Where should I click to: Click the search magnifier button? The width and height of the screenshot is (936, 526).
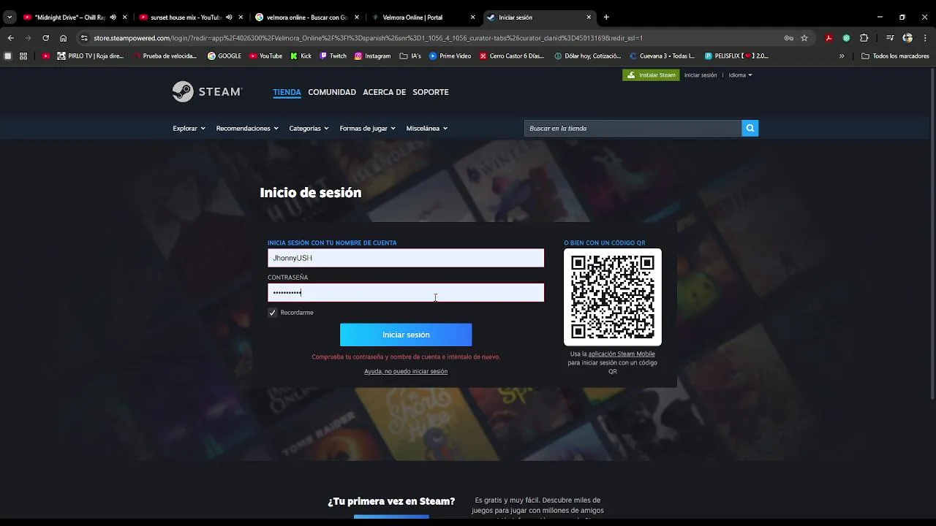tap(750, 129)
